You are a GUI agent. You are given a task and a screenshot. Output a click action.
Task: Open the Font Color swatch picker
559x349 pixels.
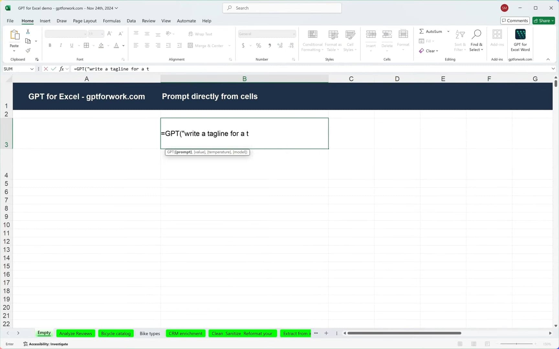tap(123, 46)
